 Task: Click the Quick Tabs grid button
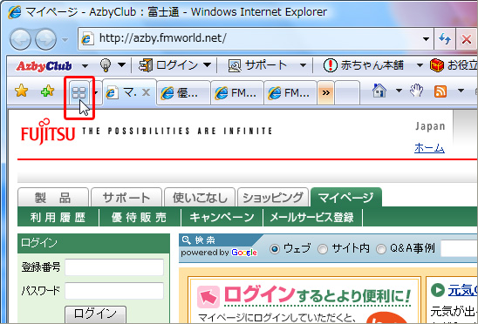tap(79, 93)
